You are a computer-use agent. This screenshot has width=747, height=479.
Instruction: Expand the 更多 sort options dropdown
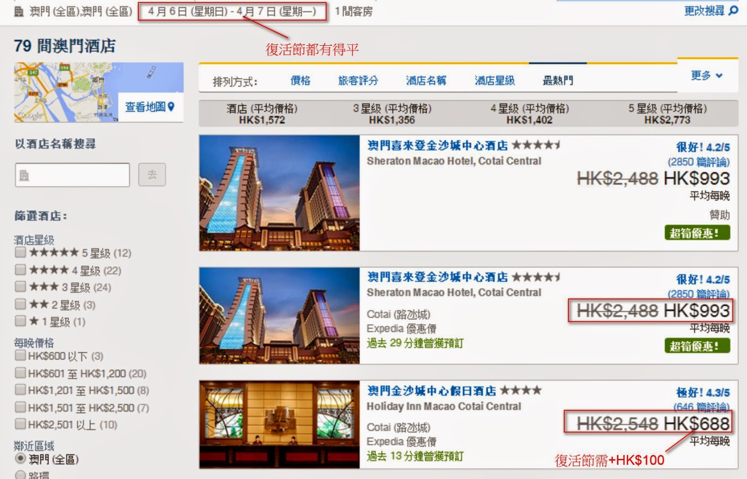[x=707, y=75]
